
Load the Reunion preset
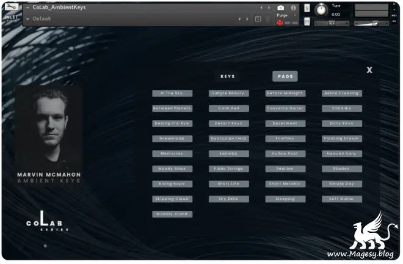[285, 169]
